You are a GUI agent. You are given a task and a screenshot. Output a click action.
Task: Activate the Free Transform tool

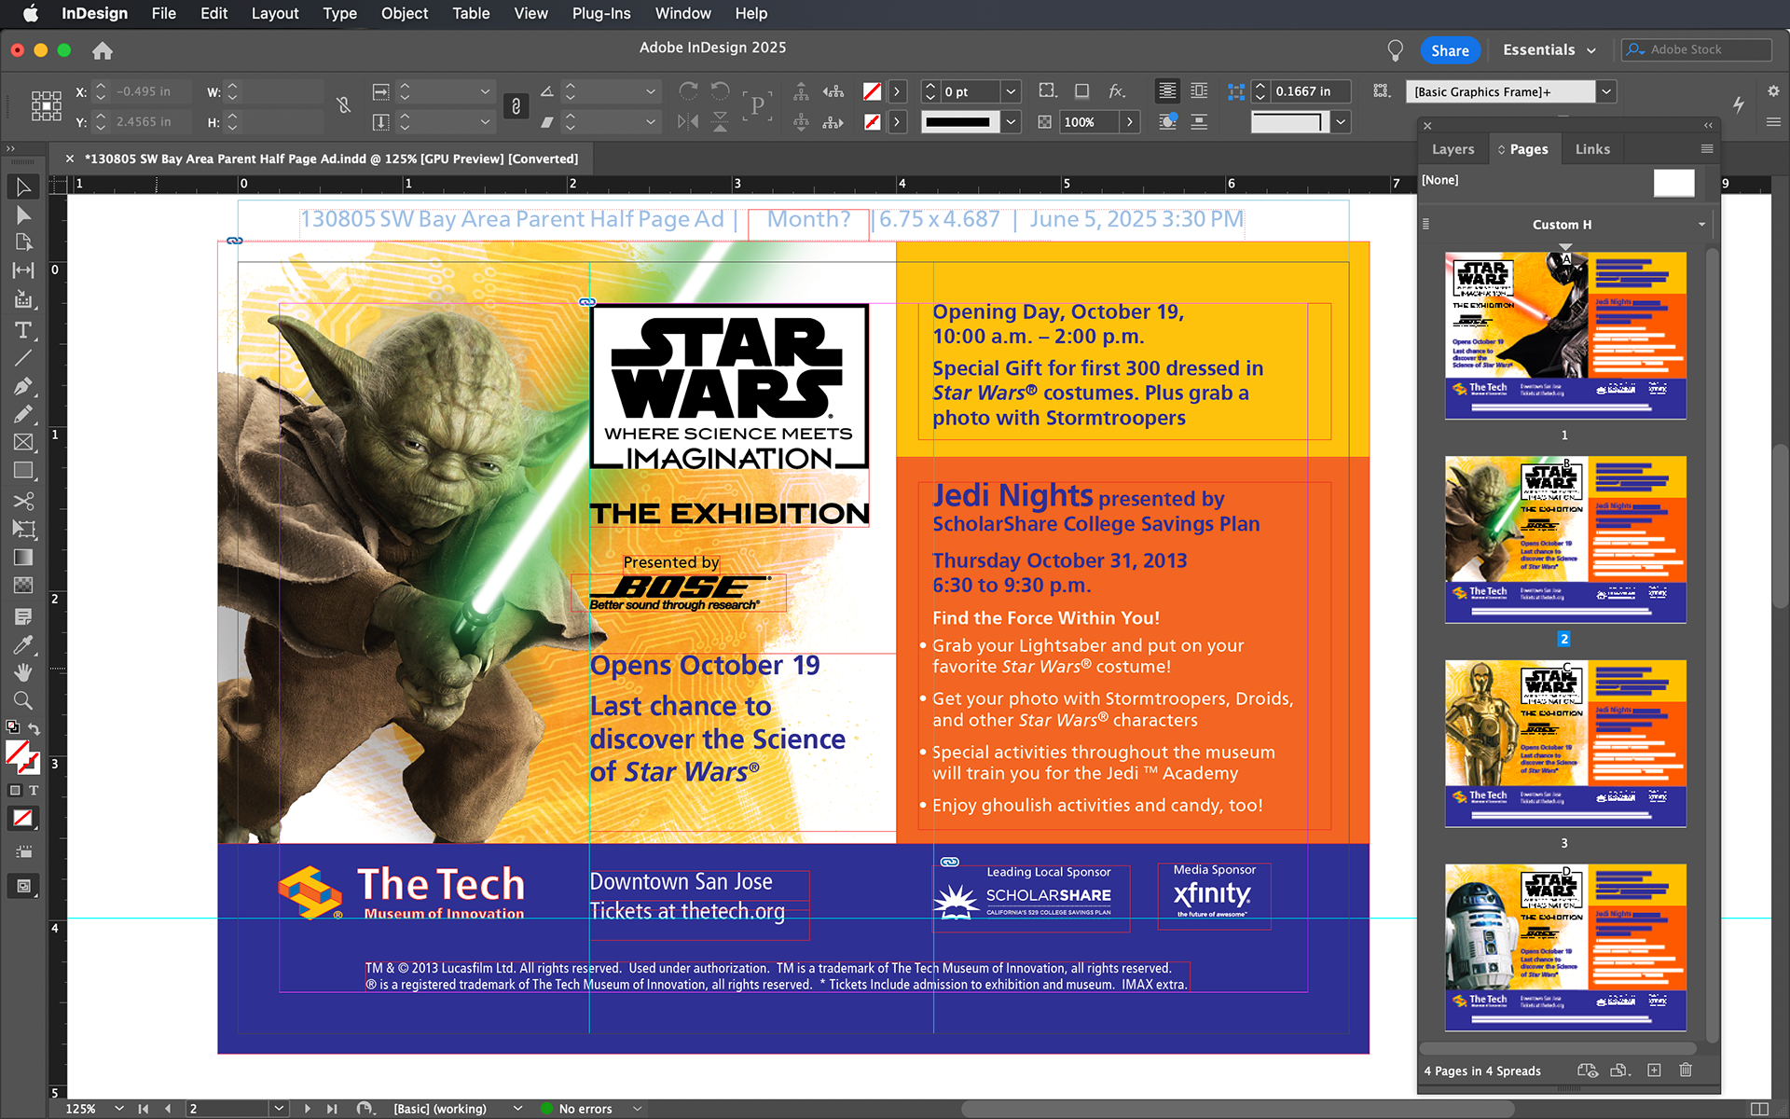point(23,529)
